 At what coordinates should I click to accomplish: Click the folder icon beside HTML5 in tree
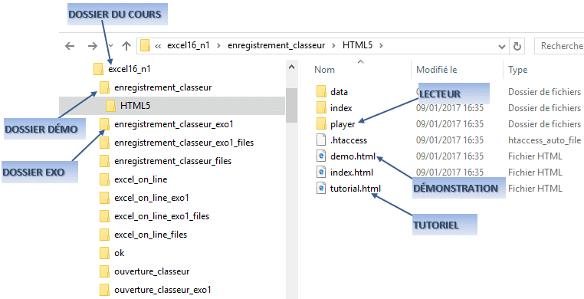[x=110, y=106]
